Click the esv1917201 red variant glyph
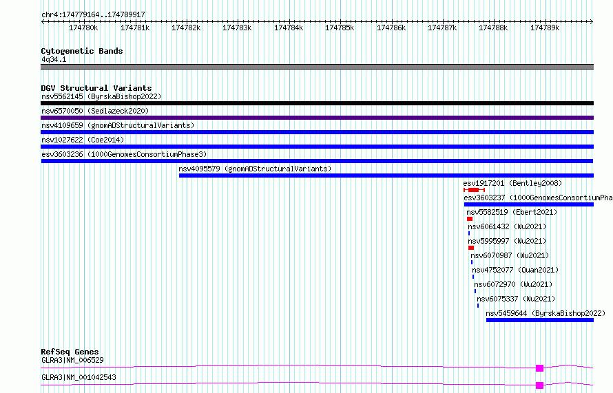 coord(475,190)
